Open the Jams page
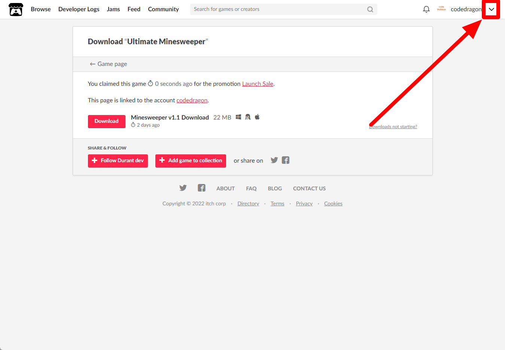505x350 pixels. 113,9
